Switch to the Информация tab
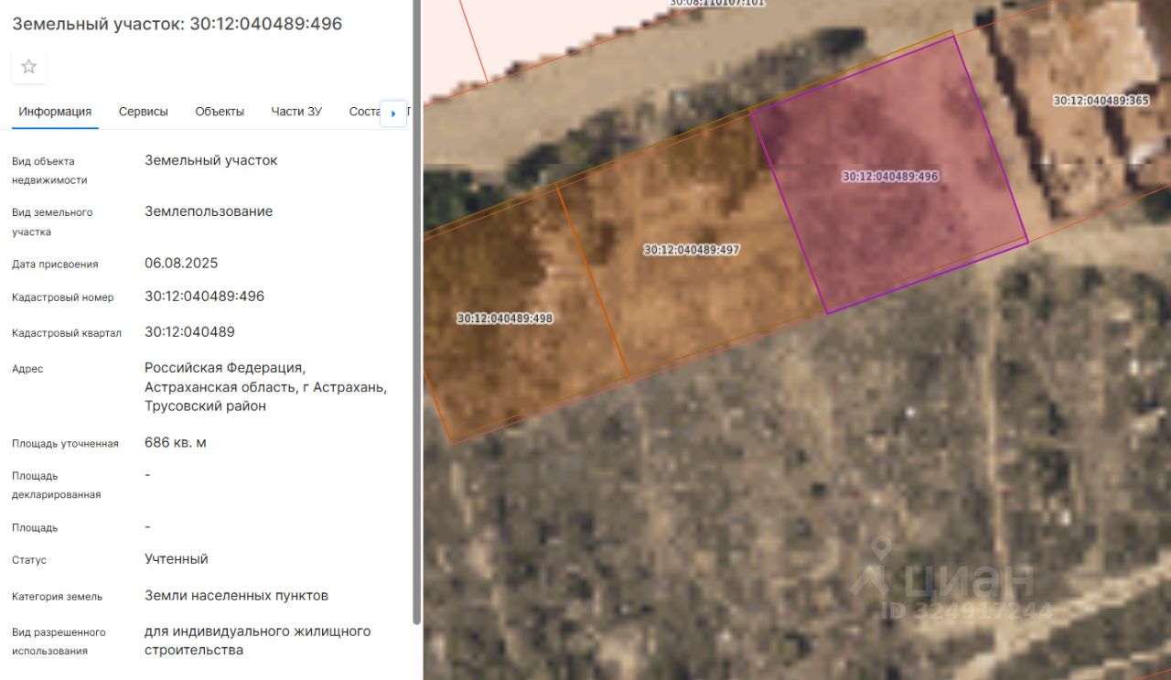Screen dimensions: 1171x680 click(x=55, y=112)
